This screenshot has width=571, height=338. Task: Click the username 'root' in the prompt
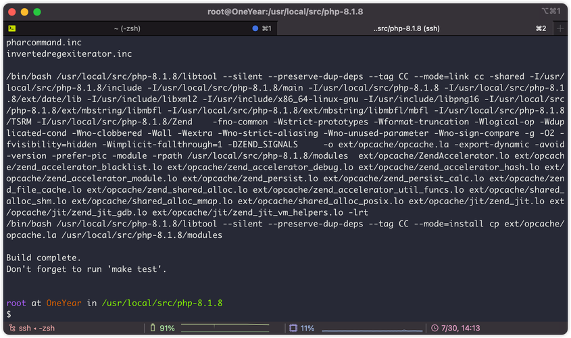pos(16,303)
